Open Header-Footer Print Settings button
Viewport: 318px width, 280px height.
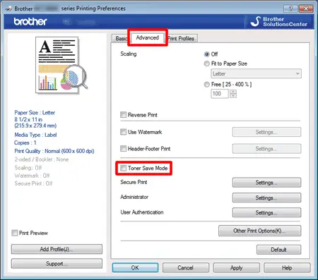(266, 149)
